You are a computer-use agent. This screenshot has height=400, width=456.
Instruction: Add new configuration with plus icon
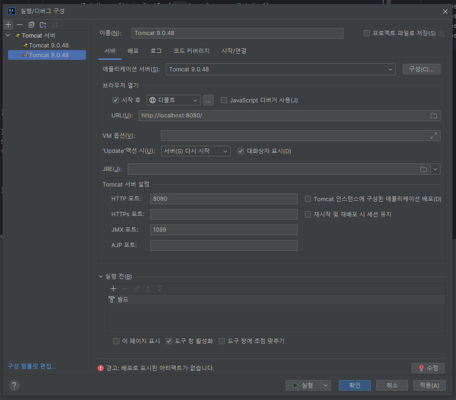tap(8, 25)
